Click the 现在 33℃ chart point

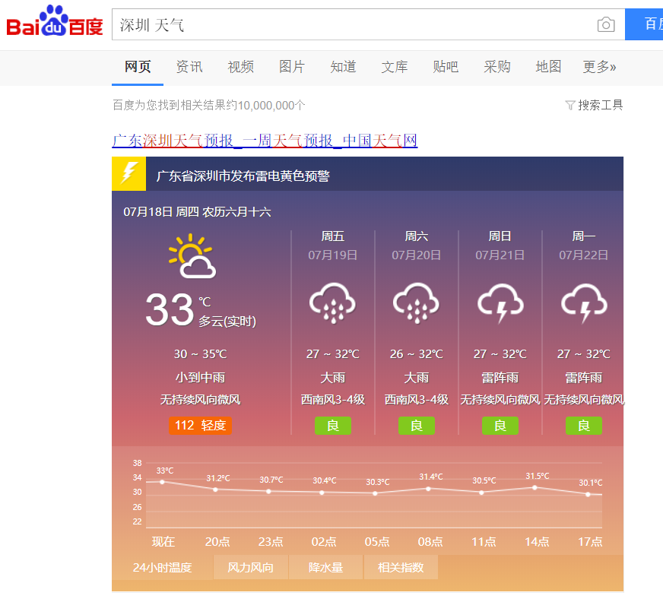click(162, 482)
